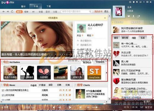Click the search magnifier icon
The width and height of the screenshot is (154, 111).
point(90,12)
